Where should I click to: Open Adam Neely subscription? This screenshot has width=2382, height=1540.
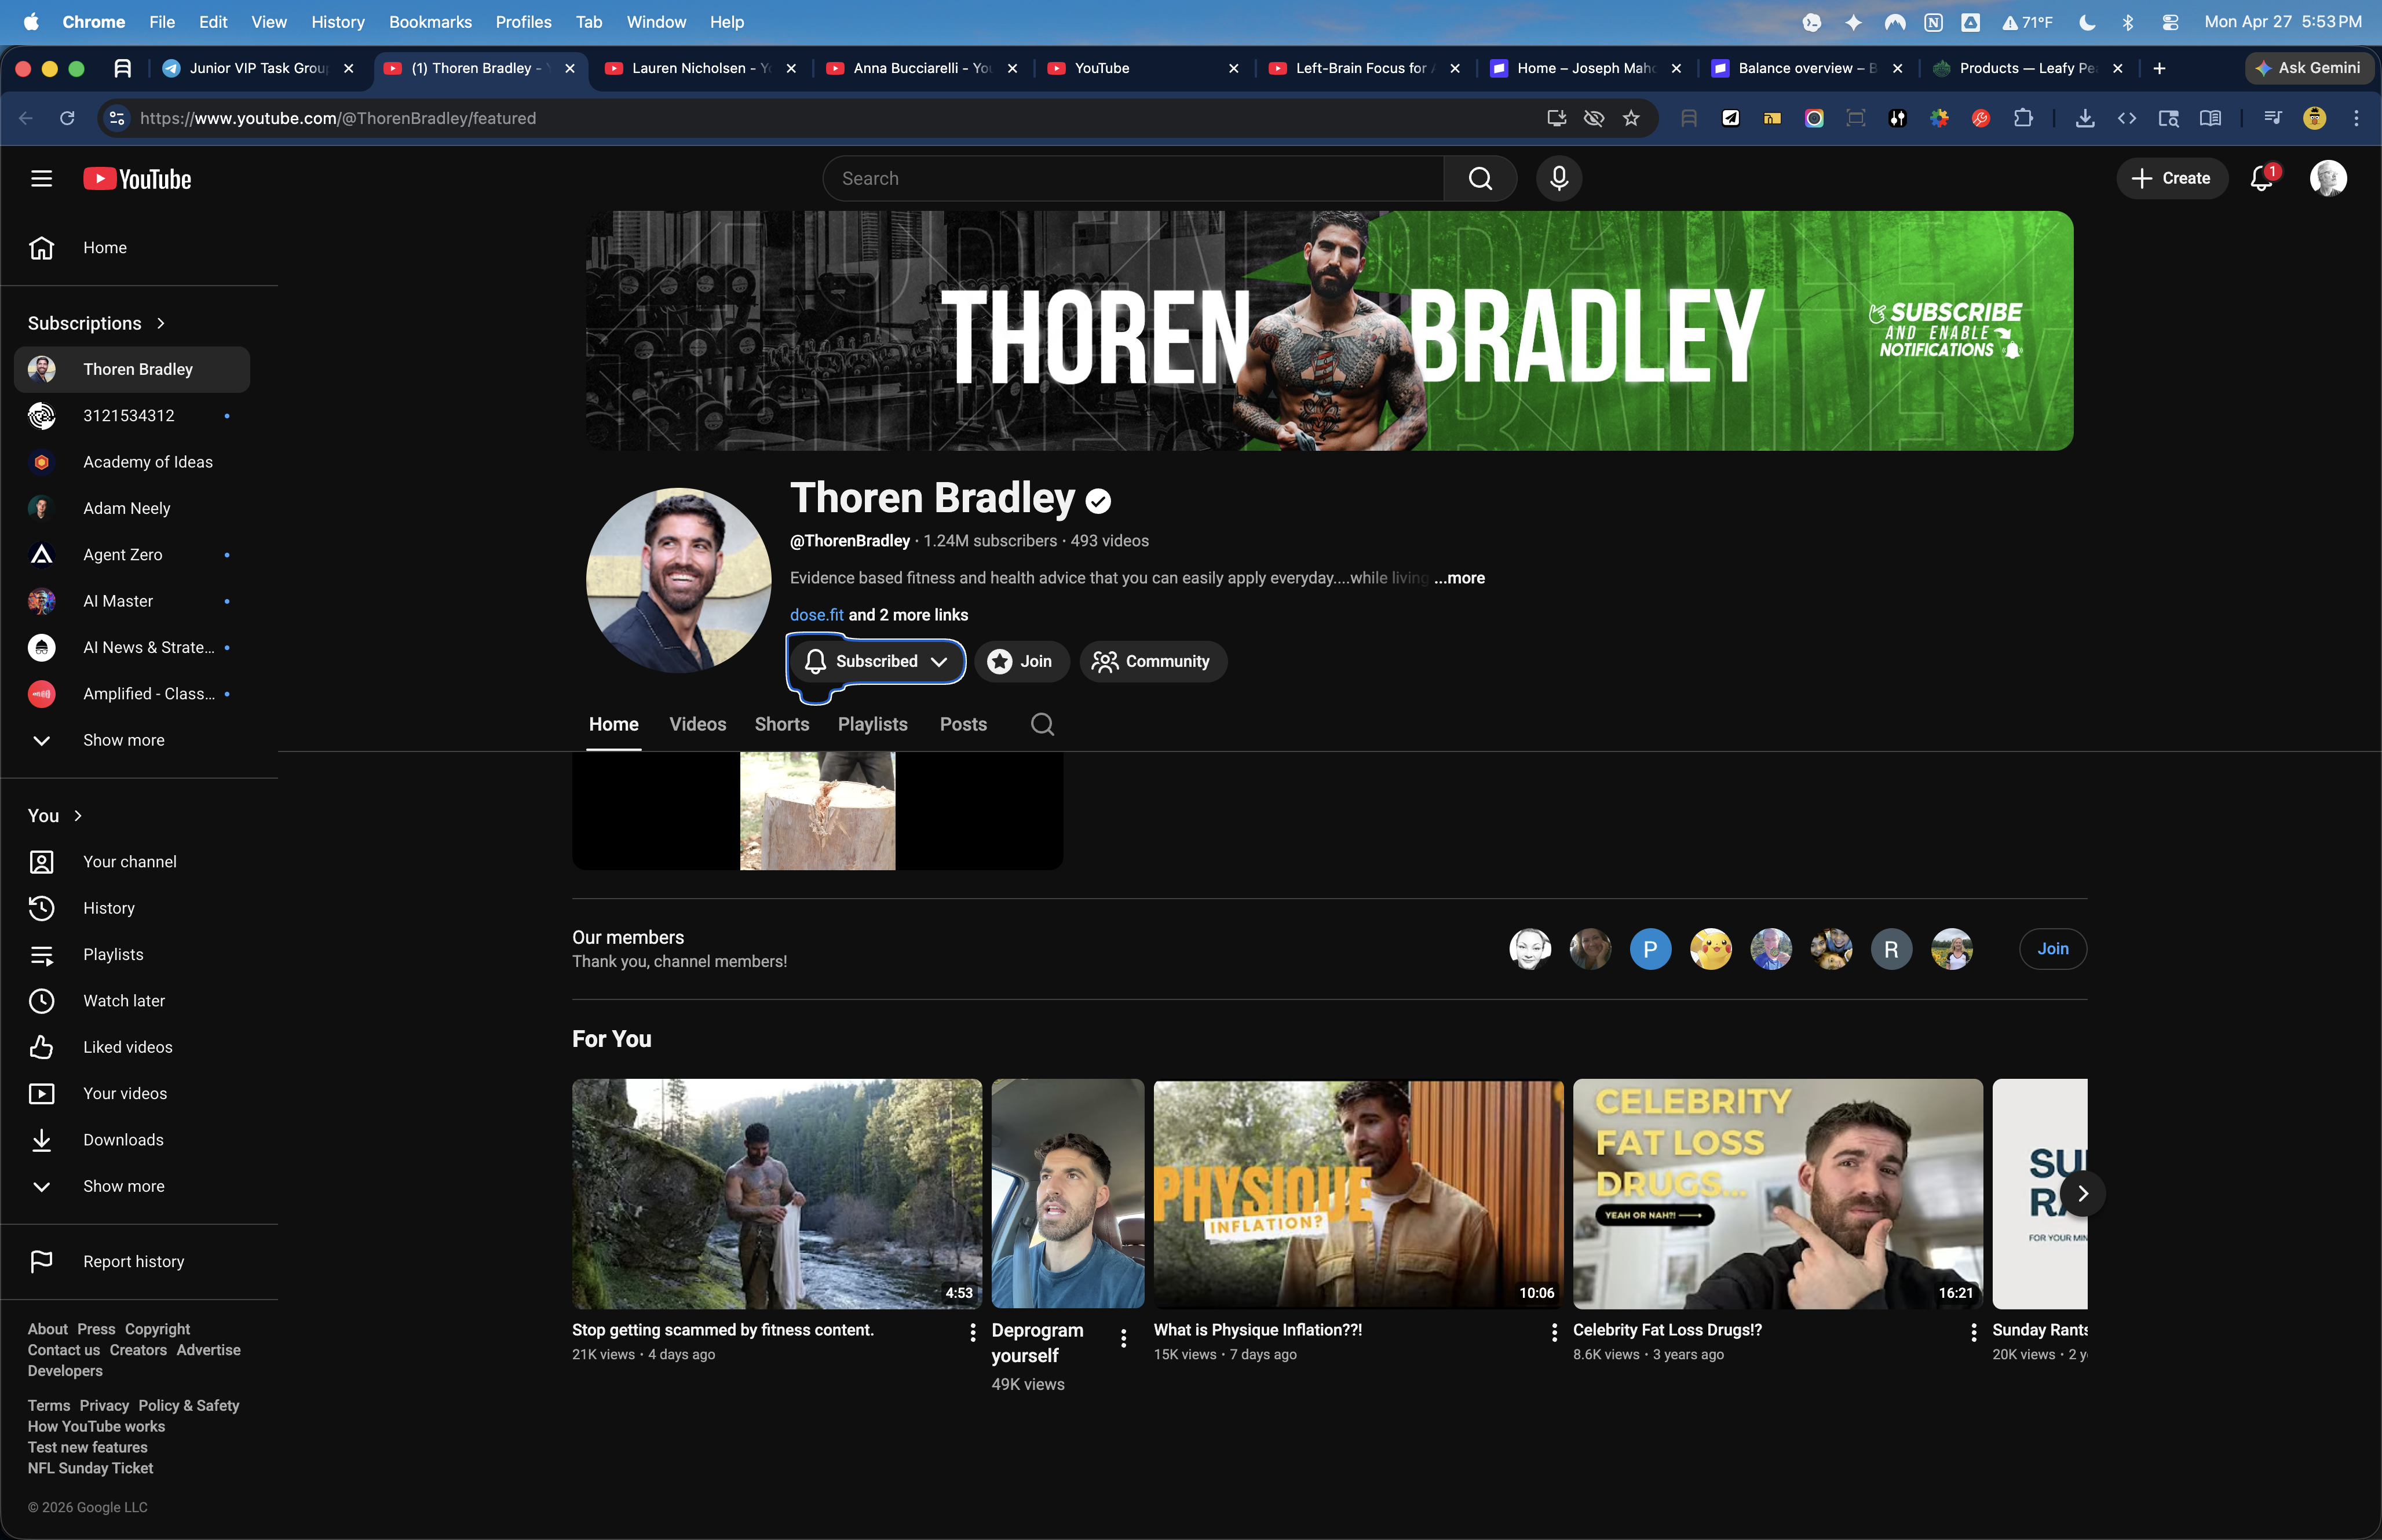[x=132, y=508]
